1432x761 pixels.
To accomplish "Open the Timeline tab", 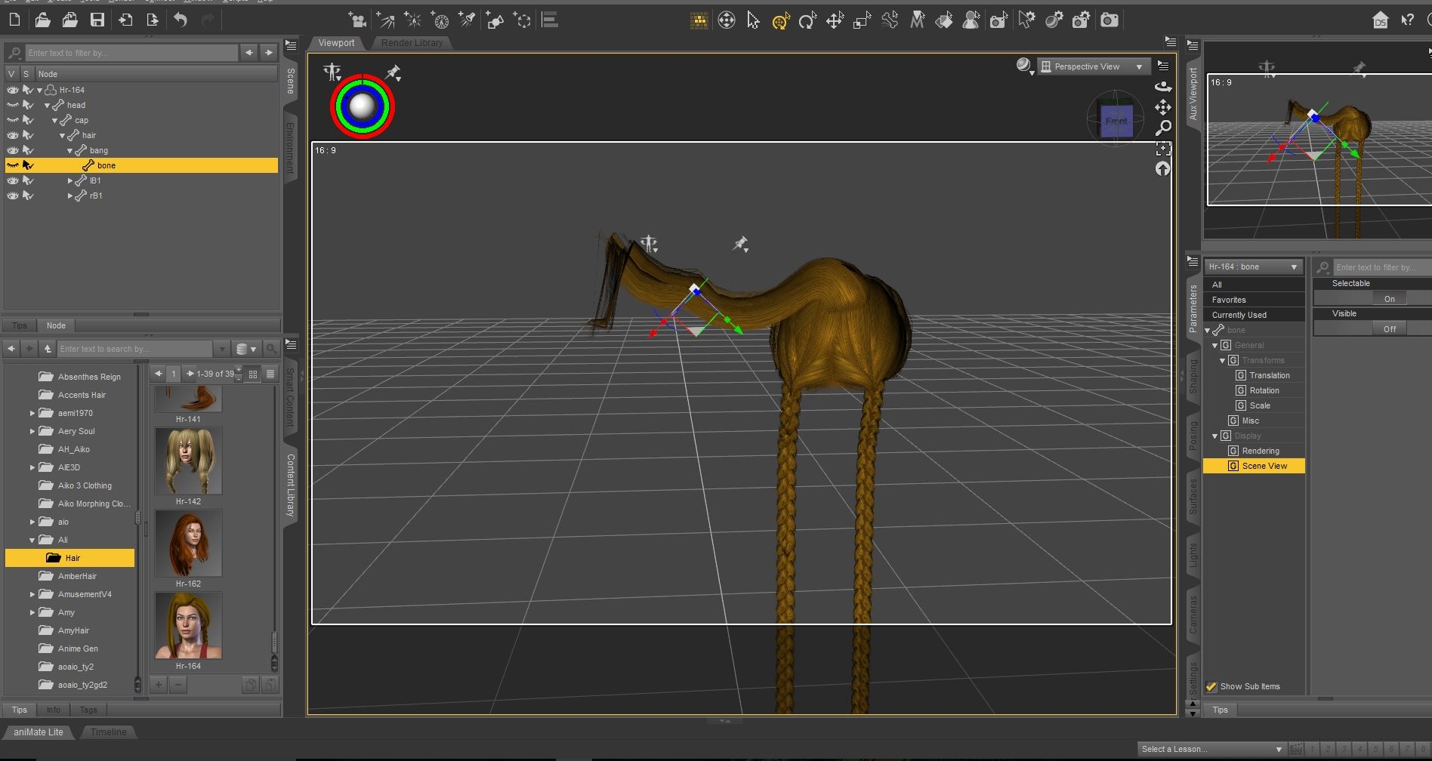I will [109, 732].
